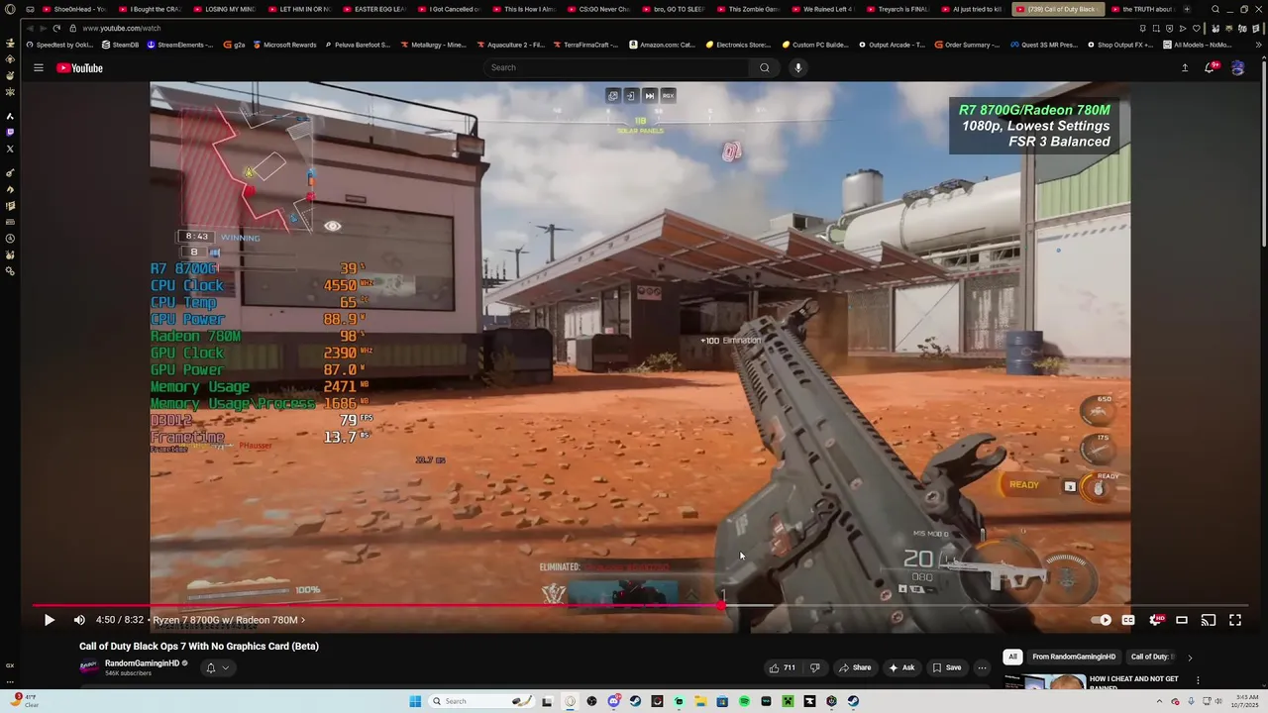
Task: Open the SteamDB bookmark
Action: coord(120,45)
